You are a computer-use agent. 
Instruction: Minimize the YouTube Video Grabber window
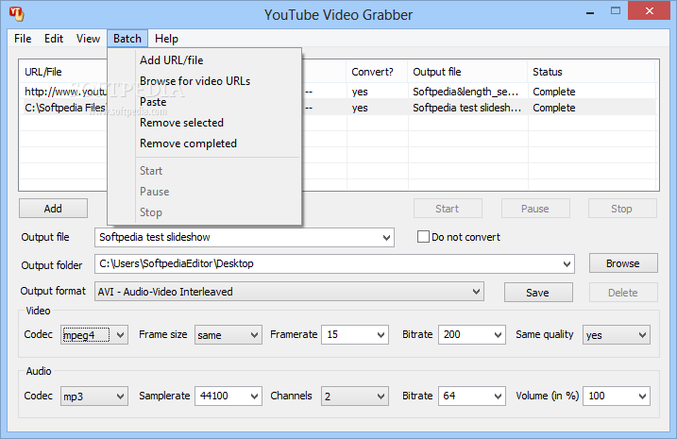590,12
